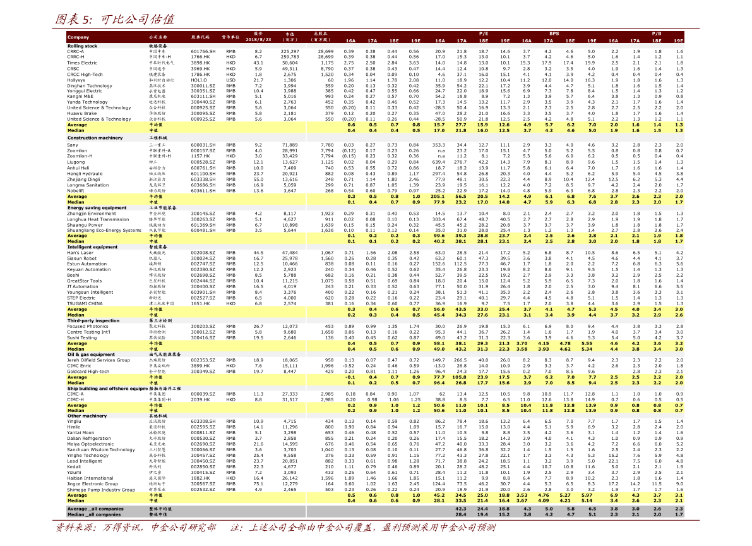Select the Other machinery section heading
The width and height of the screenshot is (752, 546).
(x=87, y=416)
